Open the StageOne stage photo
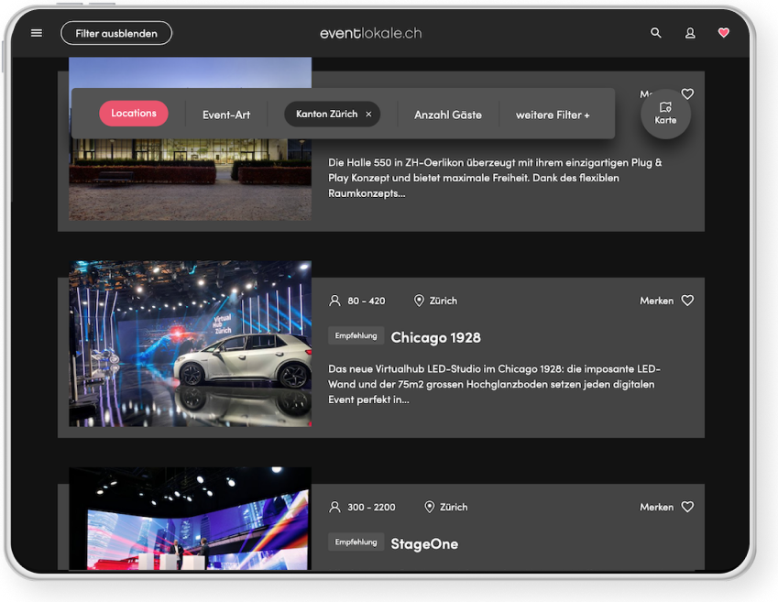 pyautogui.click(x=190, y=518)
